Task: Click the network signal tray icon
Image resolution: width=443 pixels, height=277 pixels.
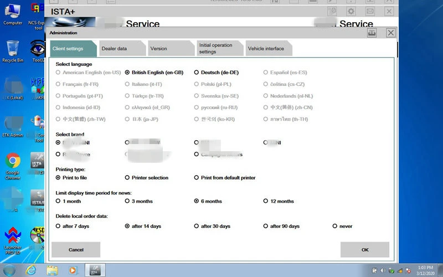Action: coord(400,270)
